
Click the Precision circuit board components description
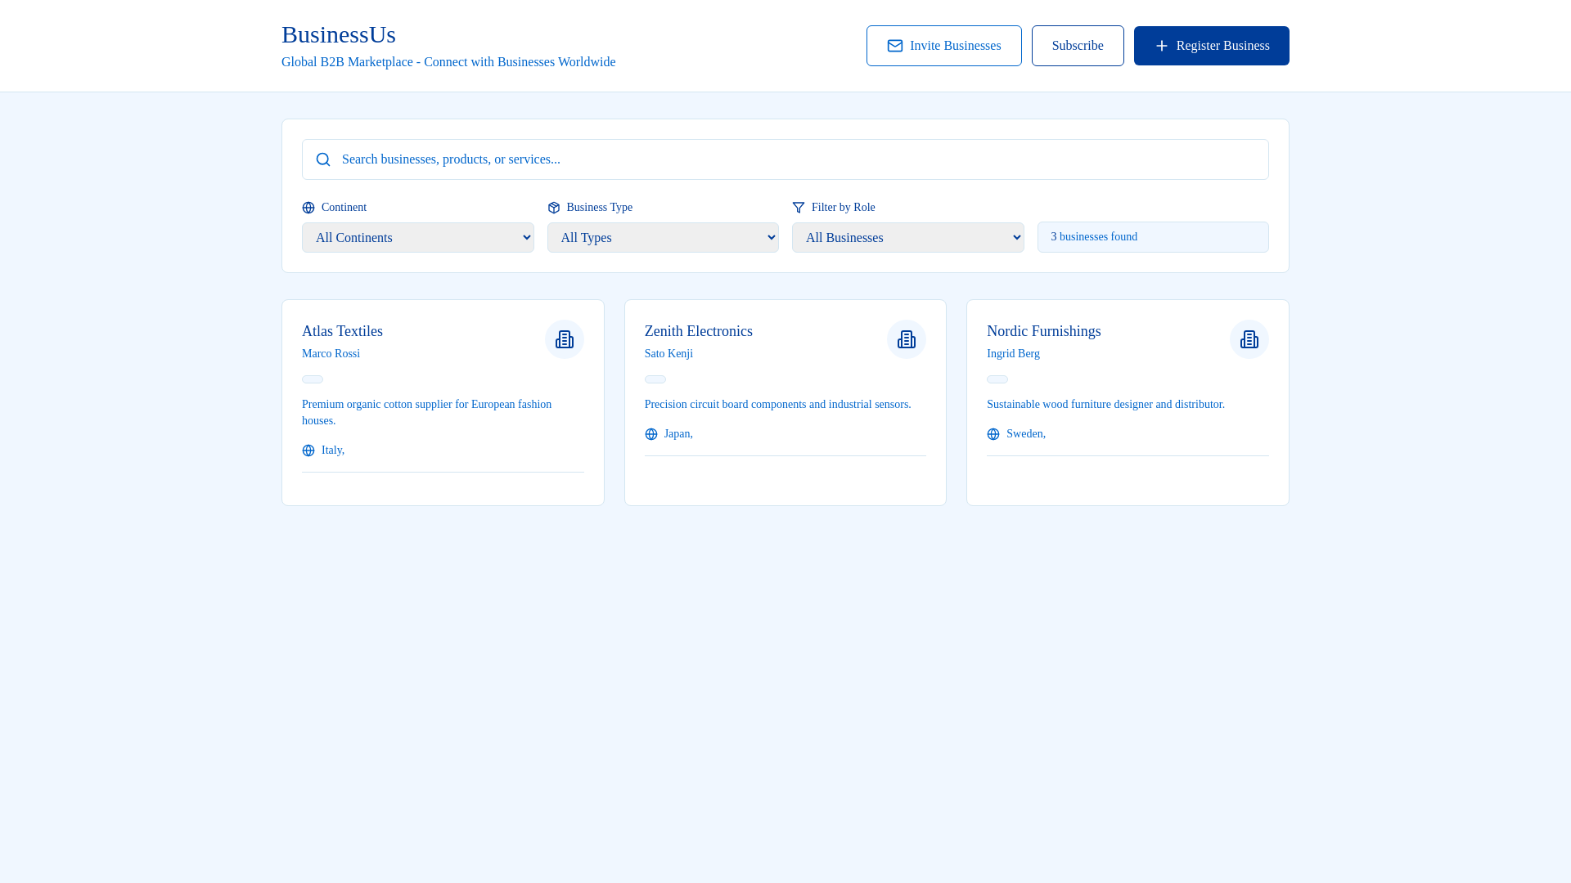(x=778, y=405)
